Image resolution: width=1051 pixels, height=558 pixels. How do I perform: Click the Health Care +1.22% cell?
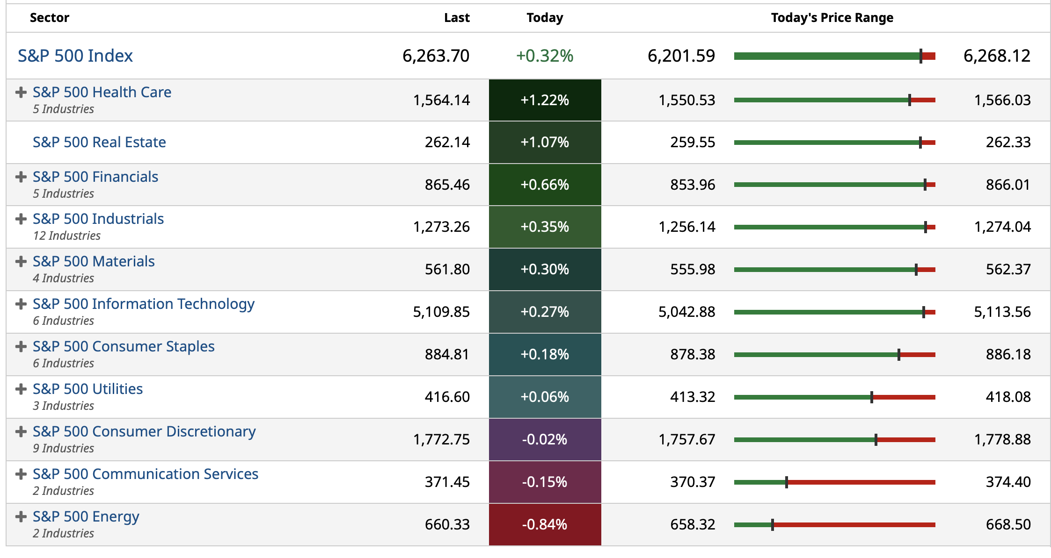(x=545, y=100)
